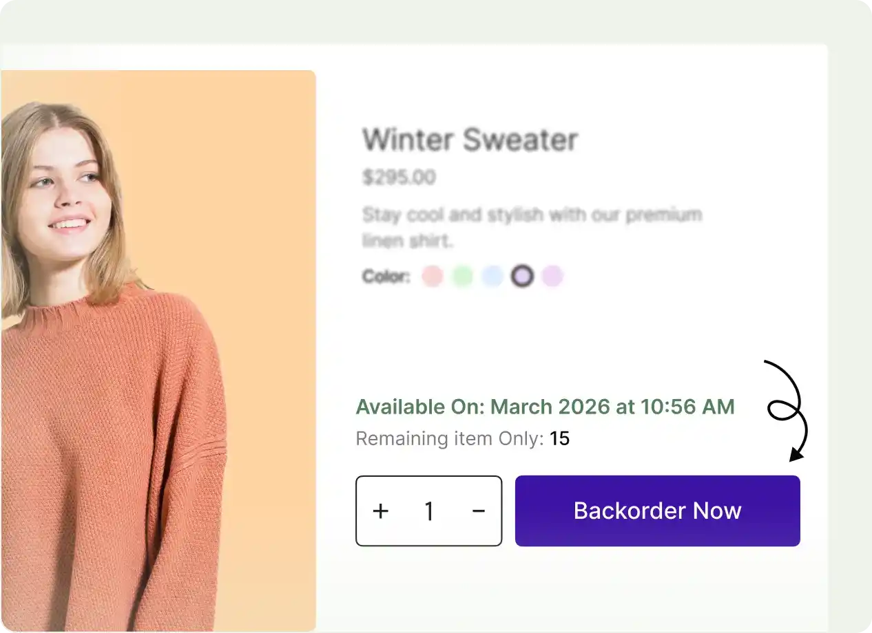
Task: Click the Winter Sweater product title
Action: (470, 139)
